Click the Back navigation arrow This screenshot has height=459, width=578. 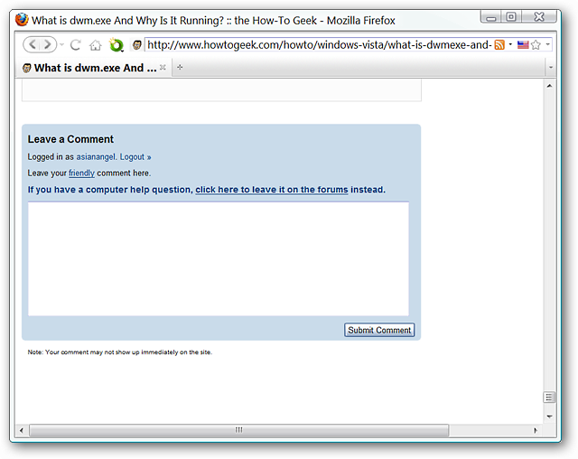pyautogui.click(x=31, y=44)
